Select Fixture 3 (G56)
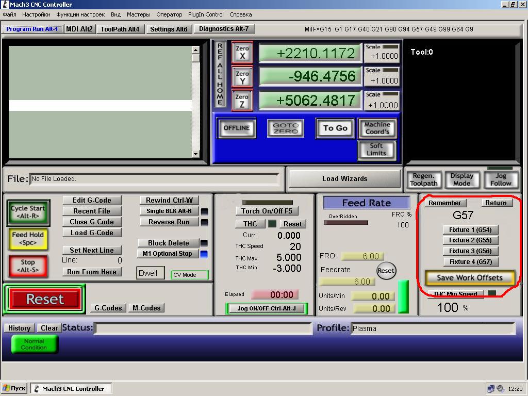 pyautogui.click(x=470, y=251)
